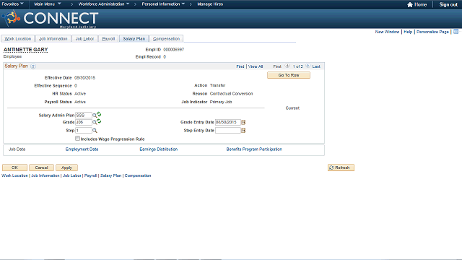Click the Refresh button
The height and width of the screenshot is (260, 462).
click(341, 168)
